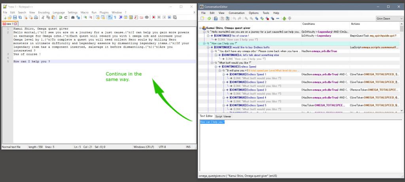405x182 pixels.
Task: Click ConversationEditor New document icon
Action: pyautogui.click(x=202, y=19)
